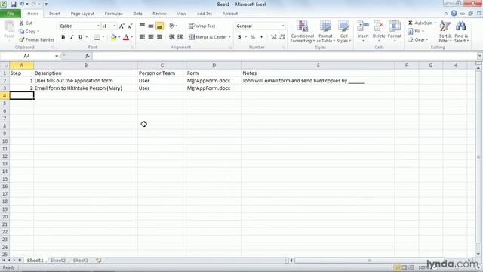
Task: Click the Undo icon in quick access toolbar
Action: click(x=22, y=5)
